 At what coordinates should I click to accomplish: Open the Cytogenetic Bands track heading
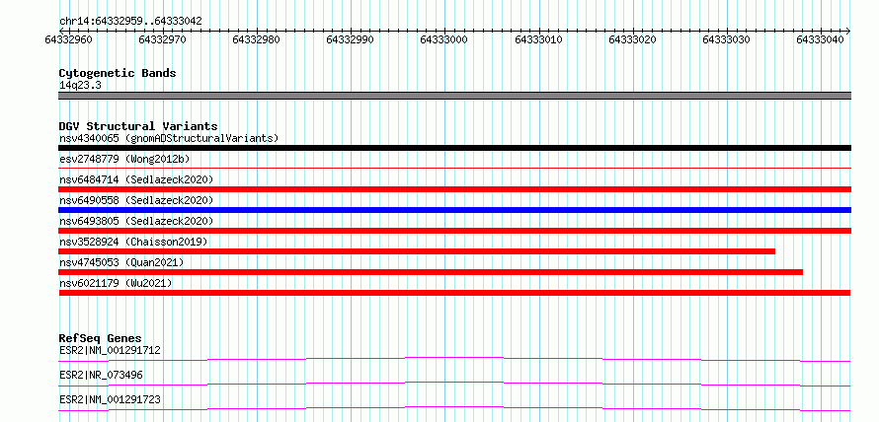pyautogui.click(x=118, y=73)
